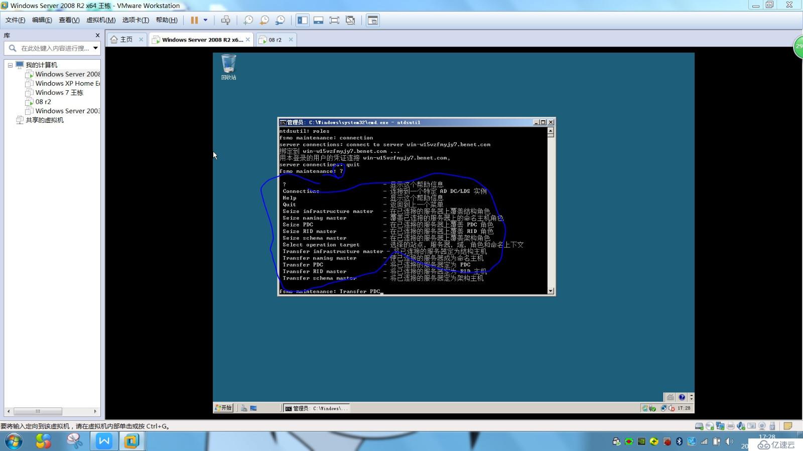Click the guest network tray icon
Image resolution: width=803 pixels, height=451 pixels.
[664, 408]
